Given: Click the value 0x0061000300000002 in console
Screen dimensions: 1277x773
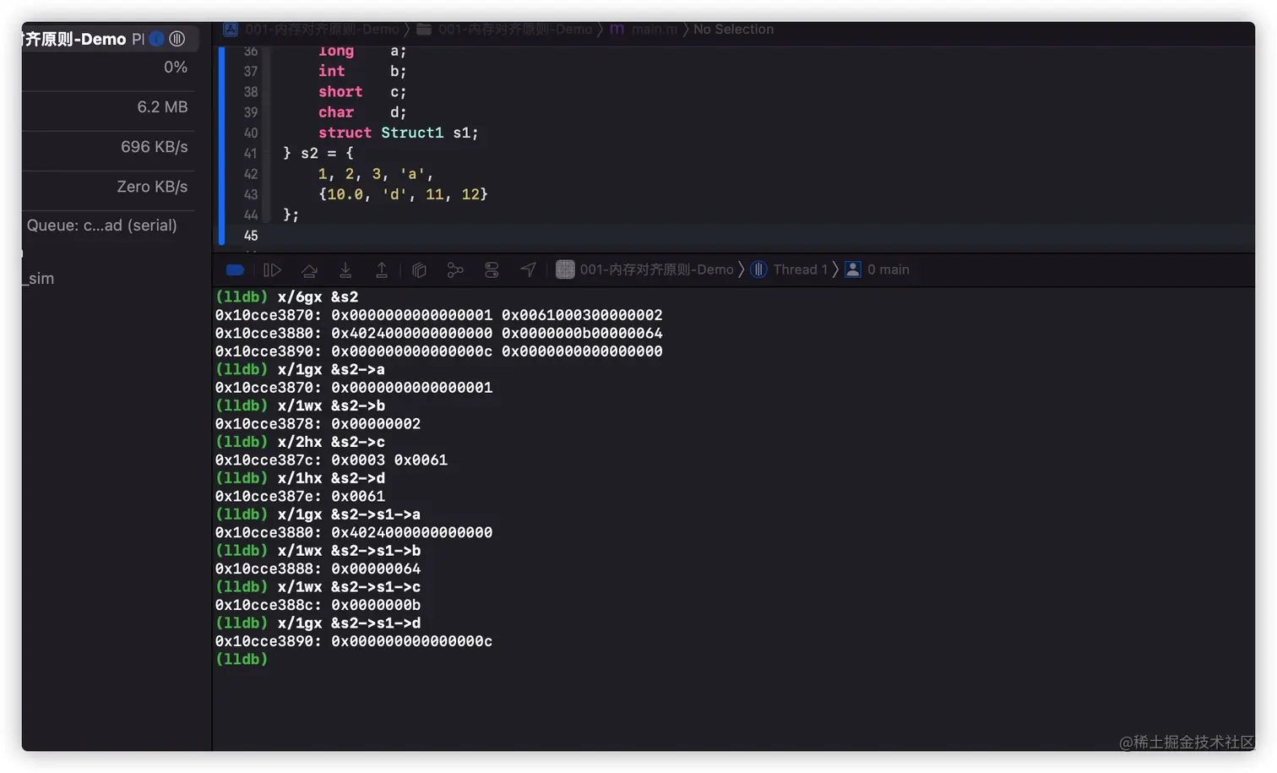Looking at the screenshot, I should [x=582, y=315].
